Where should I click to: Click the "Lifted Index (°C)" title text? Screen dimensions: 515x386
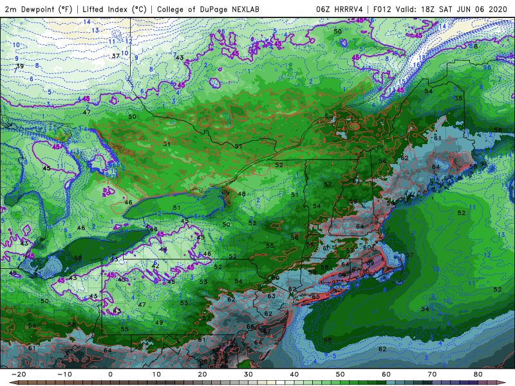tap(115, 9)
